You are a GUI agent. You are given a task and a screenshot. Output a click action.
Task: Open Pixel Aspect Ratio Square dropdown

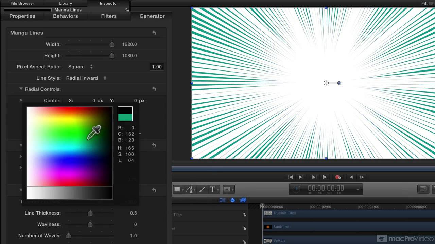click(x=81, y=67)
